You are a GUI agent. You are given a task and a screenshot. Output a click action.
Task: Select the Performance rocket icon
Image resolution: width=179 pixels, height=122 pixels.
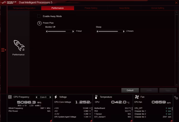(x=19, y=46)
